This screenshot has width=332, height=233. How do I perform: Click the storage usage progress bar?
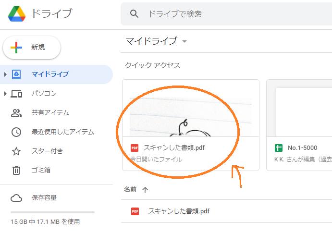tap(52, 212)
